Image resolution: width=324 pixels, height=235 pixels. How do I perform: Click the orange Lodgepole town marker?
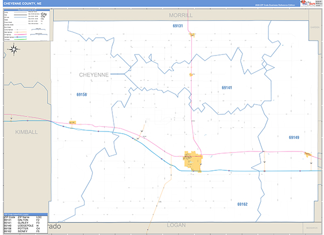coord(308,154)
